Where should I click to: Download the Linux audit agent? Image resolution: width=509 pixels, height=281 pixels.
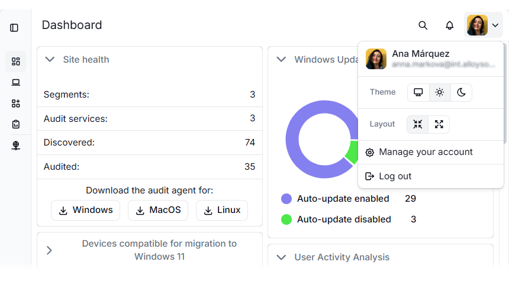221,210
